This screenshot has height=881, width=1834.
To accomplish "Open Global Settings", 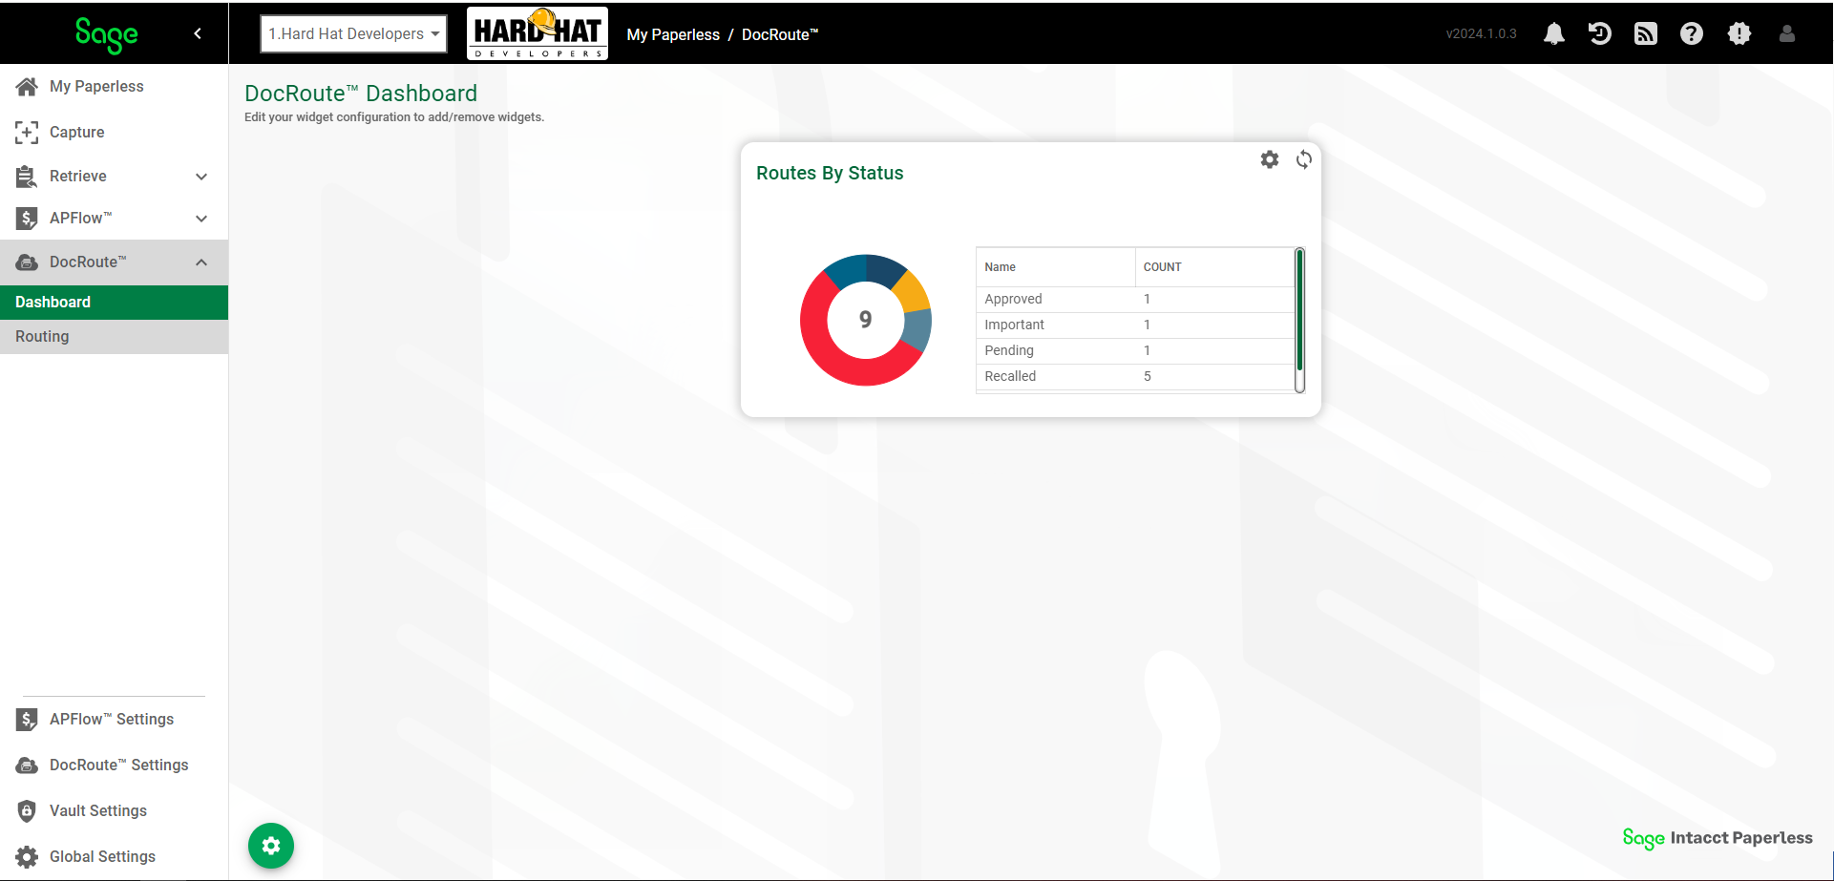I will click(x=102, y=857).
